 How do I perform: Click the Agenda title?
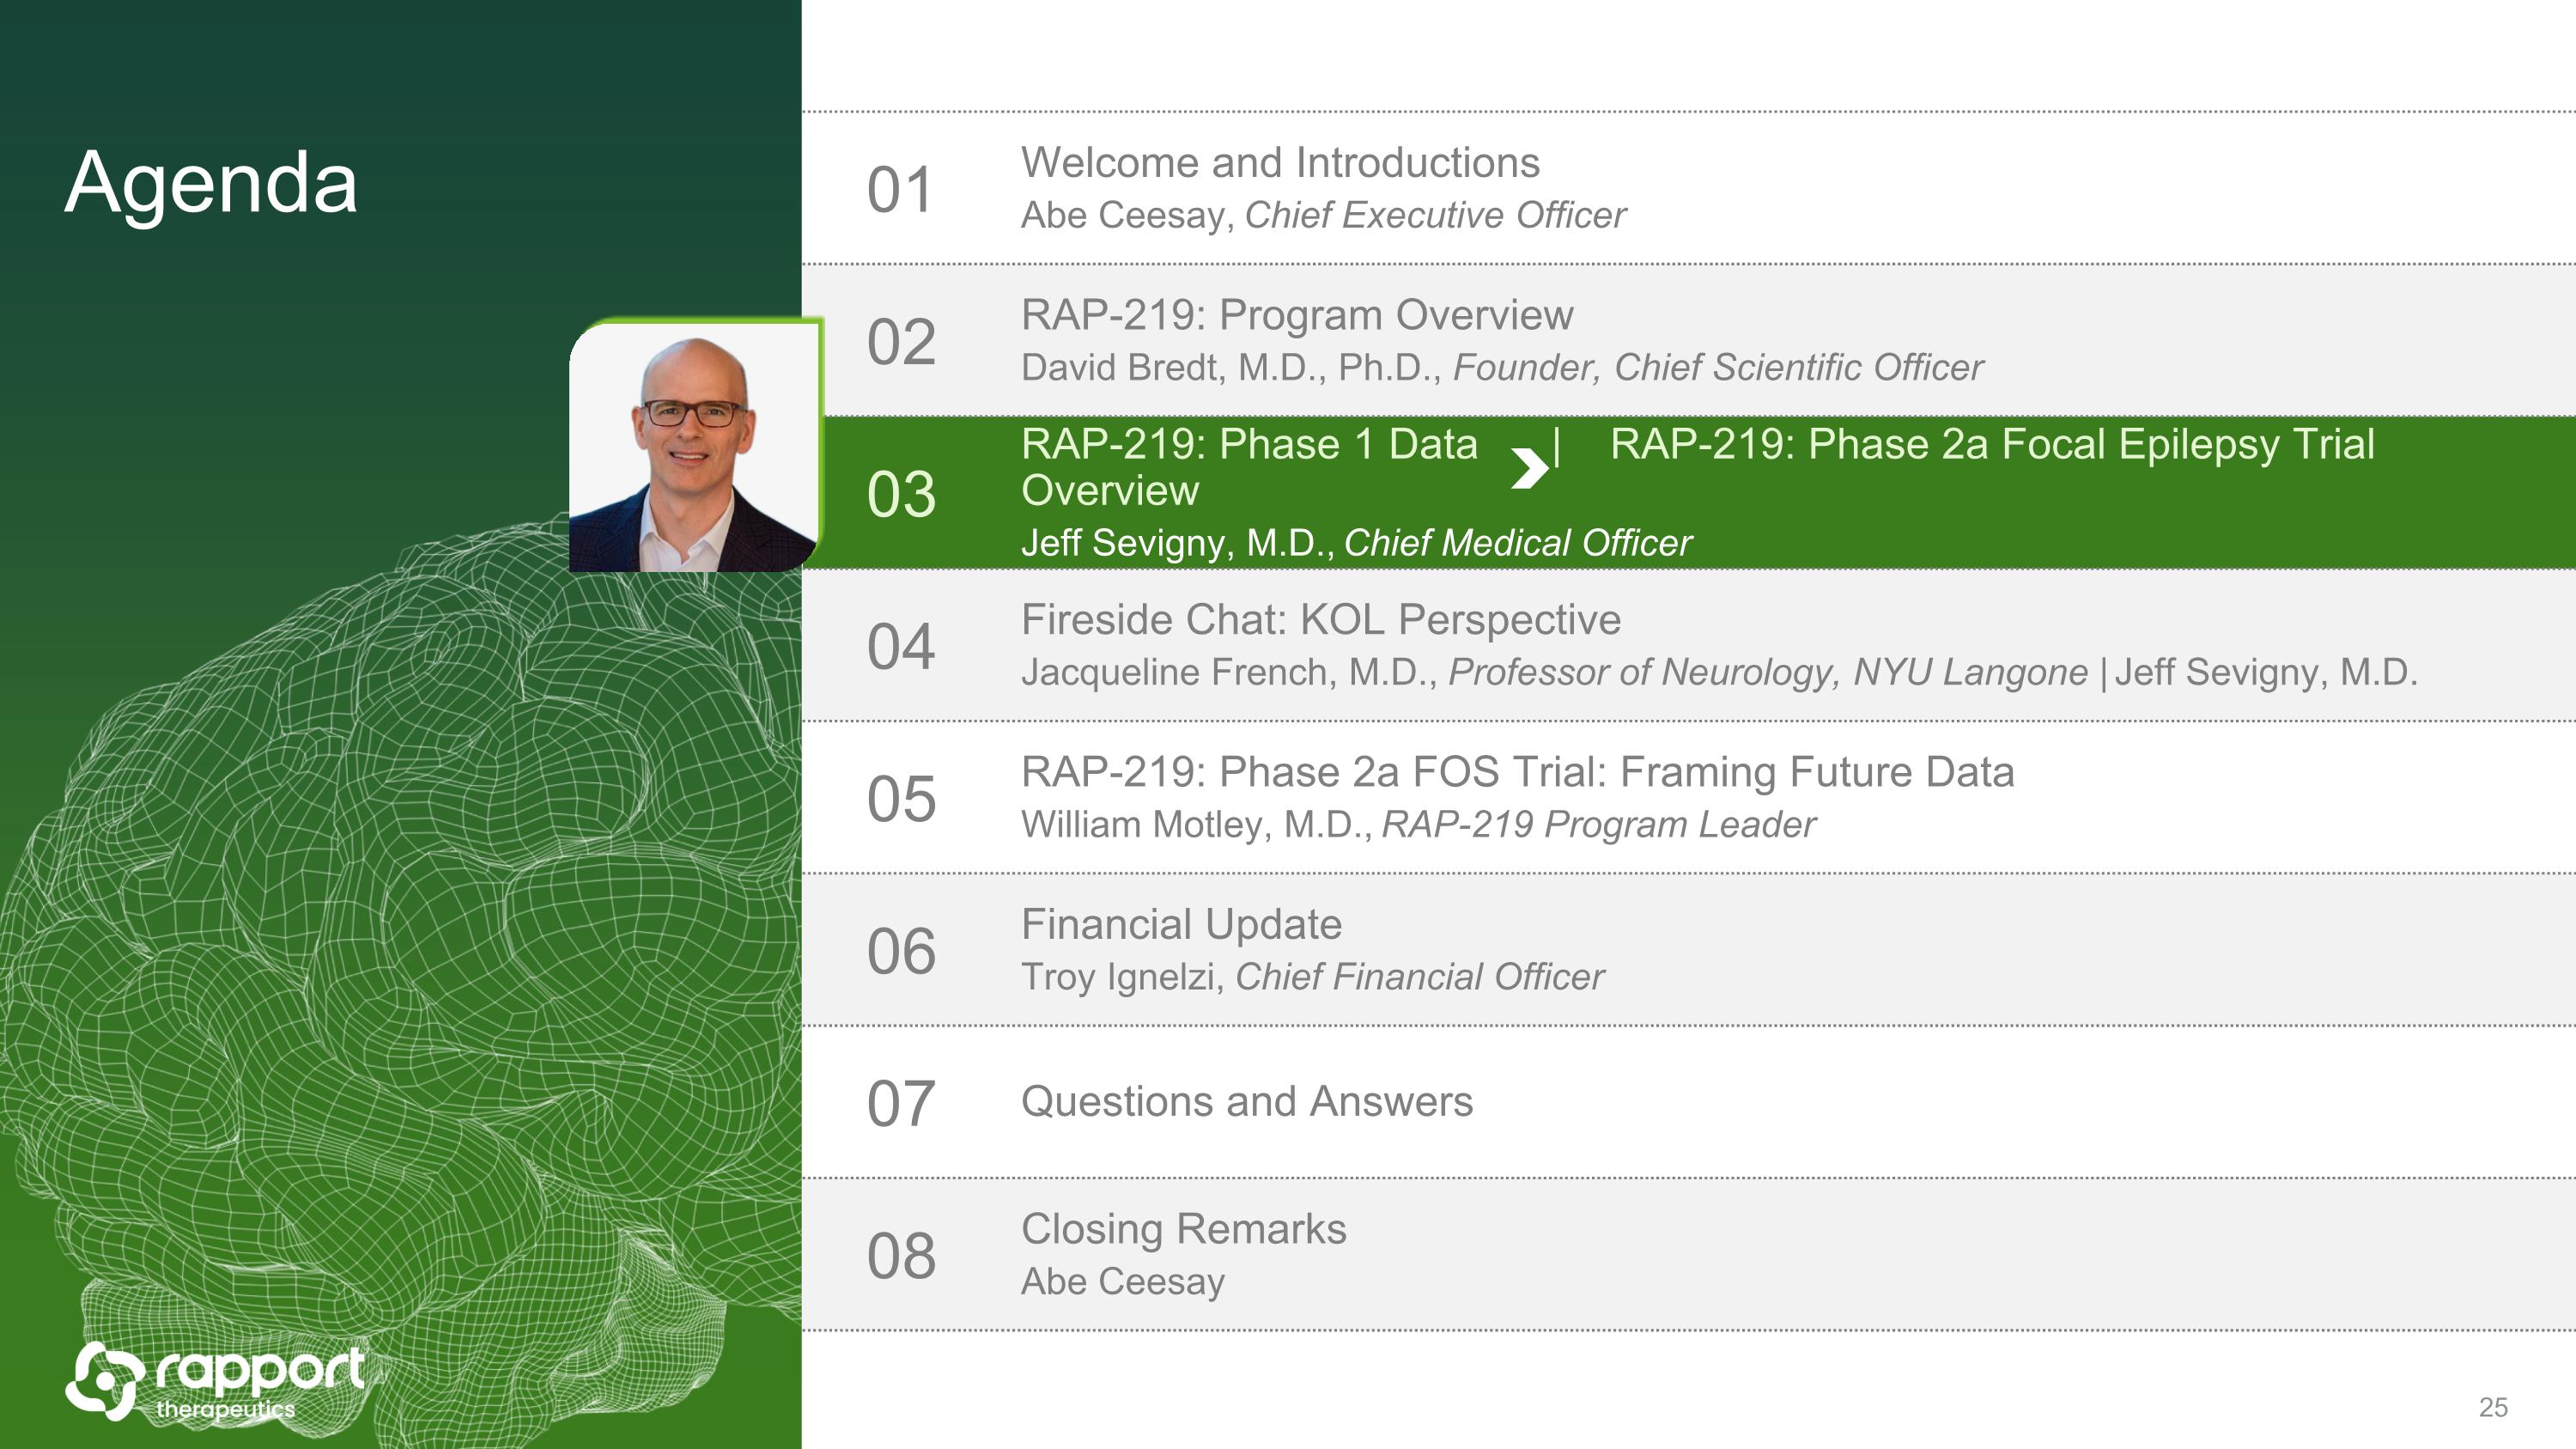click(x=211, y=183)
